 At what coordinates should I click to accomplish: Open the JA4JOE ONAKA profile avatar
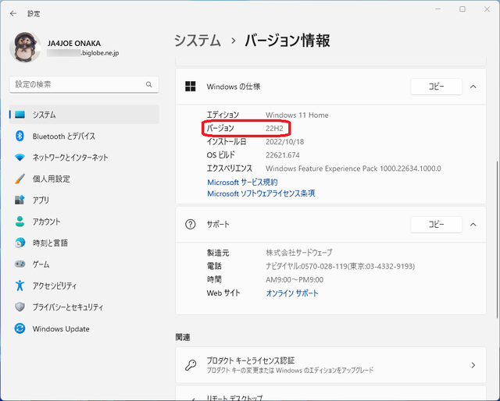click(x=25, y=47)
